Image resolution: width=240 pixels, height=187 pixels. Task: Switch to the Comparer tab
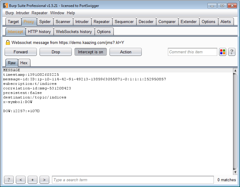[x=167, y=22]
